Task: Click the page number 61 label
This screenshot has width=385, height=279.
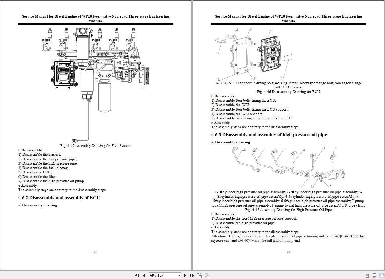Action: [95, 252]
